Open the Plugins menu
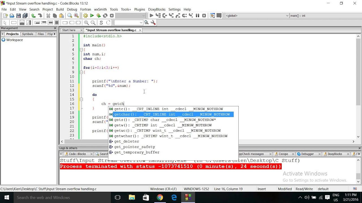The image size is (362, 203). 139,9
